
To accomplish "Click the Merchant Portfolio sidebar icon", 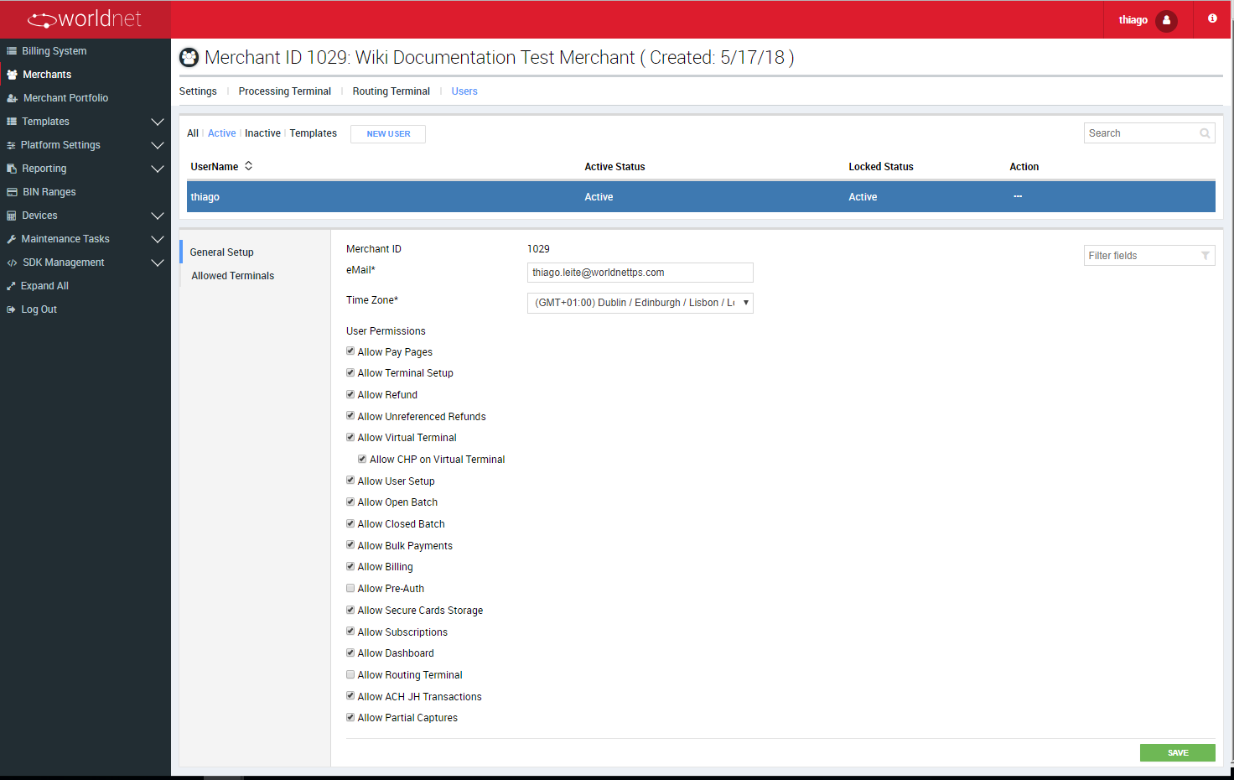I will point(12,98).
